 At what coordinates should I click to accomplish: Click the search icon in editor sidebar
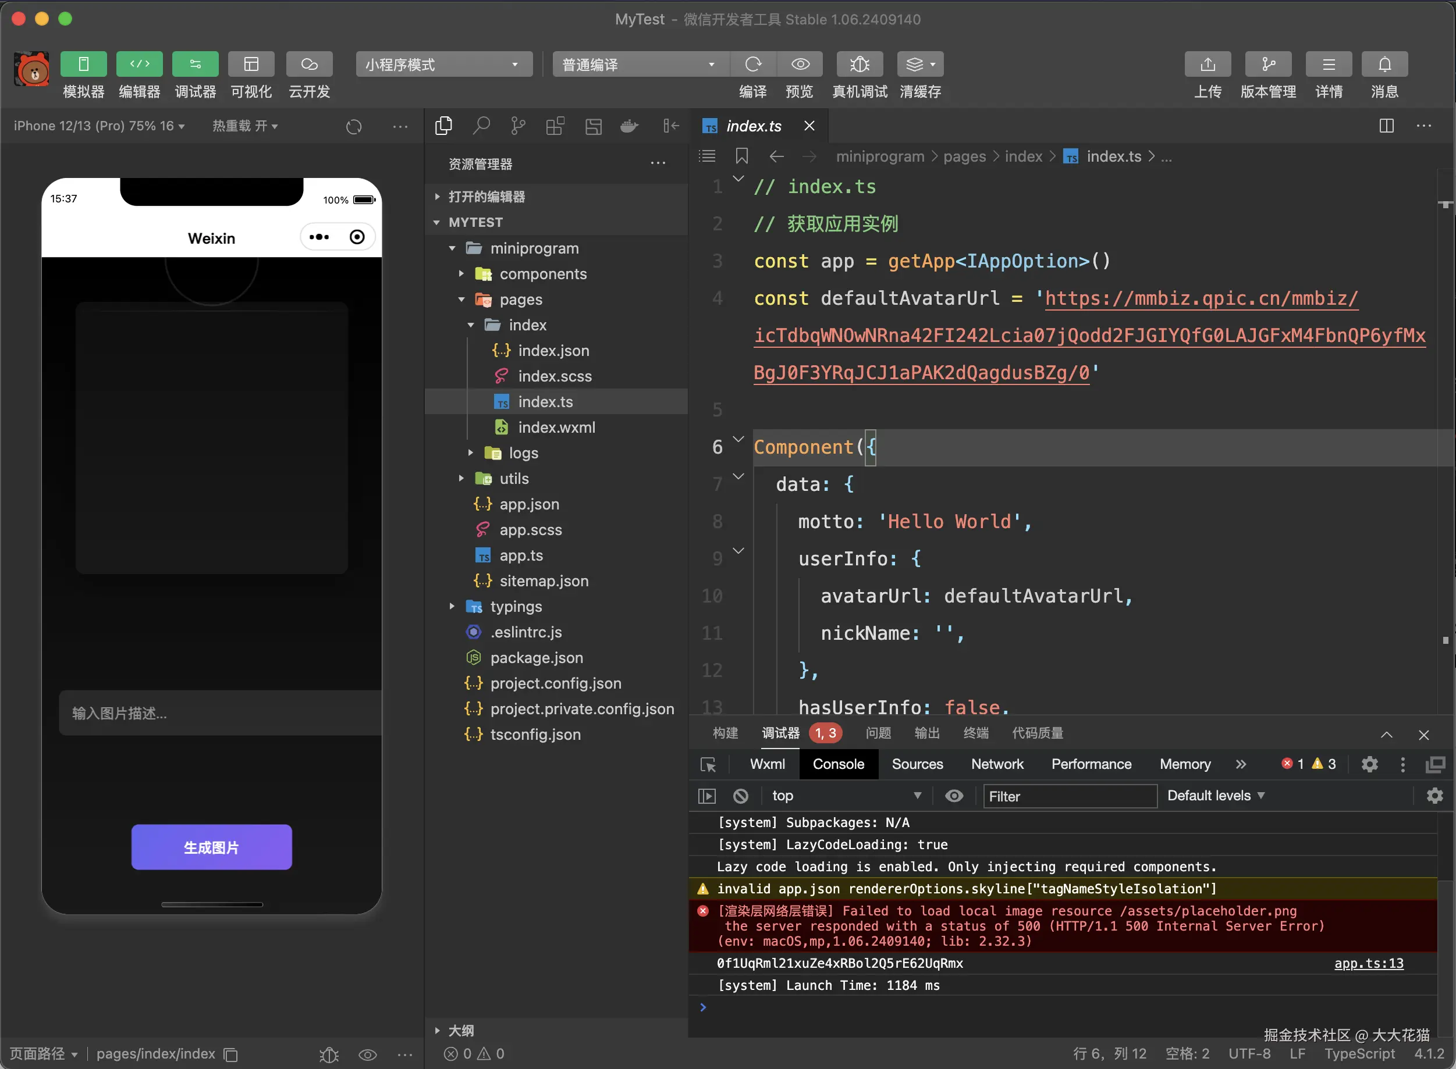pyautogui.click(x=481, y=126)
